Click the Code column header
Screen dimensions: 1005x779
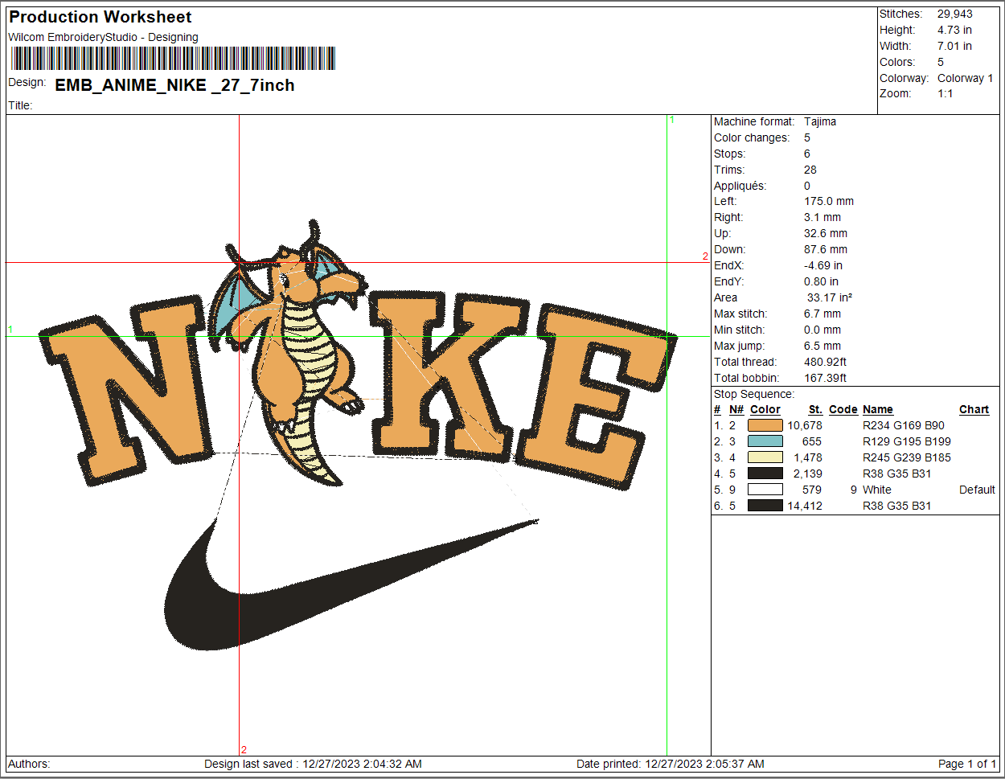click(x=843, y=409)
